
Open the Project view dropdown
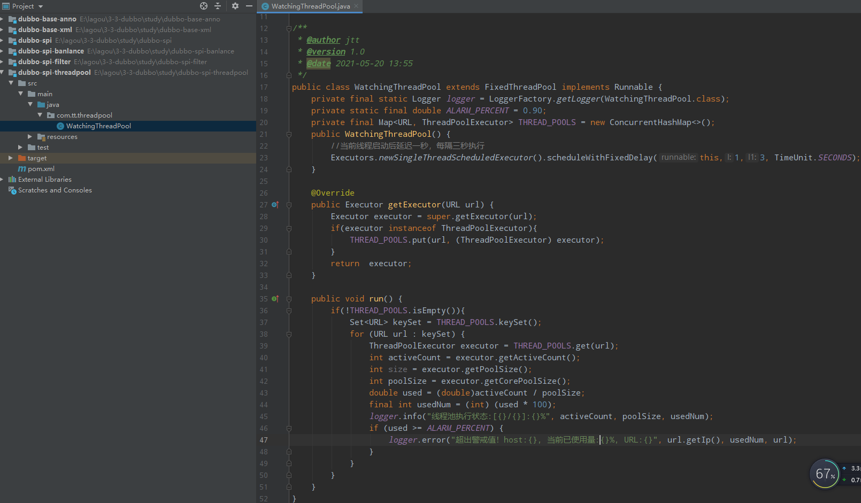(x=40, y=6)
